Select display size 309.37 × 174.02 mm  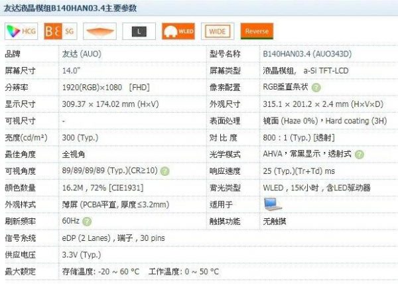click(110, 104)
